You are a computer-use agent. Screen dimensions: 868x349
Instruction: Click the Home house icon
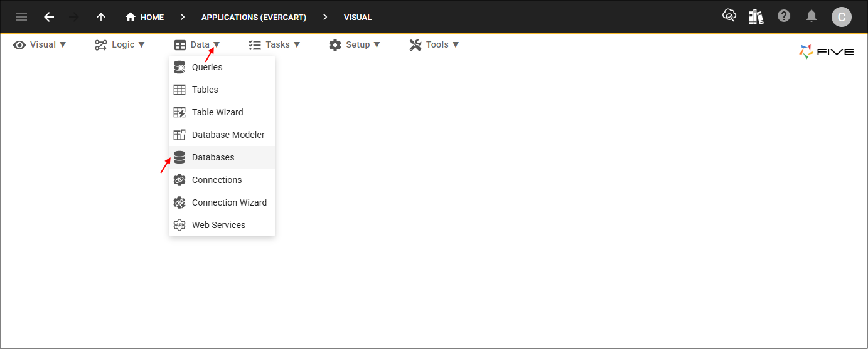tap(131, 17)
